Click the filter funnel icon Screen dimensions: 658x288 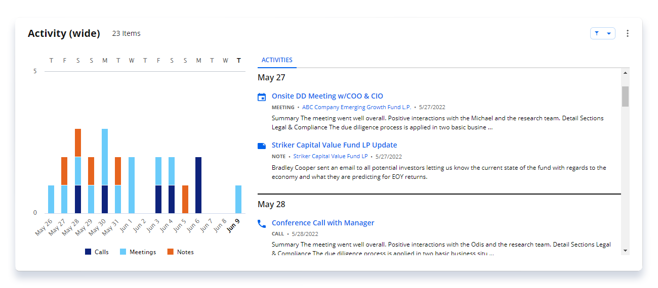[x=597, y=33]
